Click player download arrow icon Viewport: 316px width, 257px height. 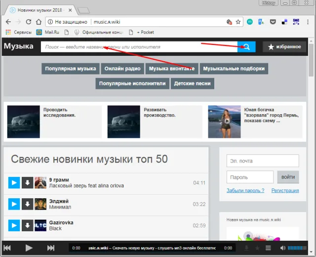tap(246, 248)
